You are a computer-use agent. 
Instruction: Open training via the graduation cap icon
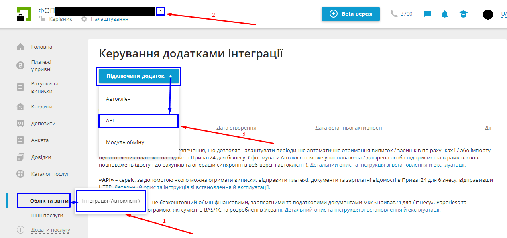463,14
